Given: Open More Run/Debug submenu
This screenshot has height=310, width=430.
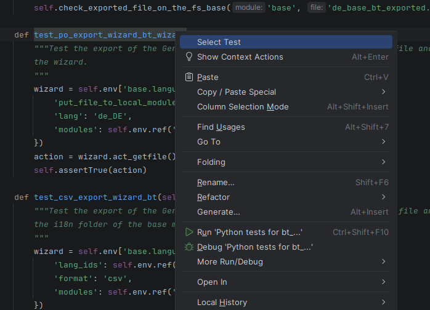Looking at the screenshot, I should point(286,262).
